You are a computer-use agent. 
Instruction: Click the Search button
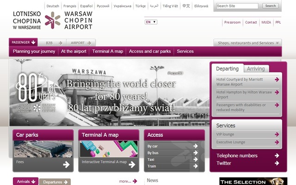coord(270,6)
